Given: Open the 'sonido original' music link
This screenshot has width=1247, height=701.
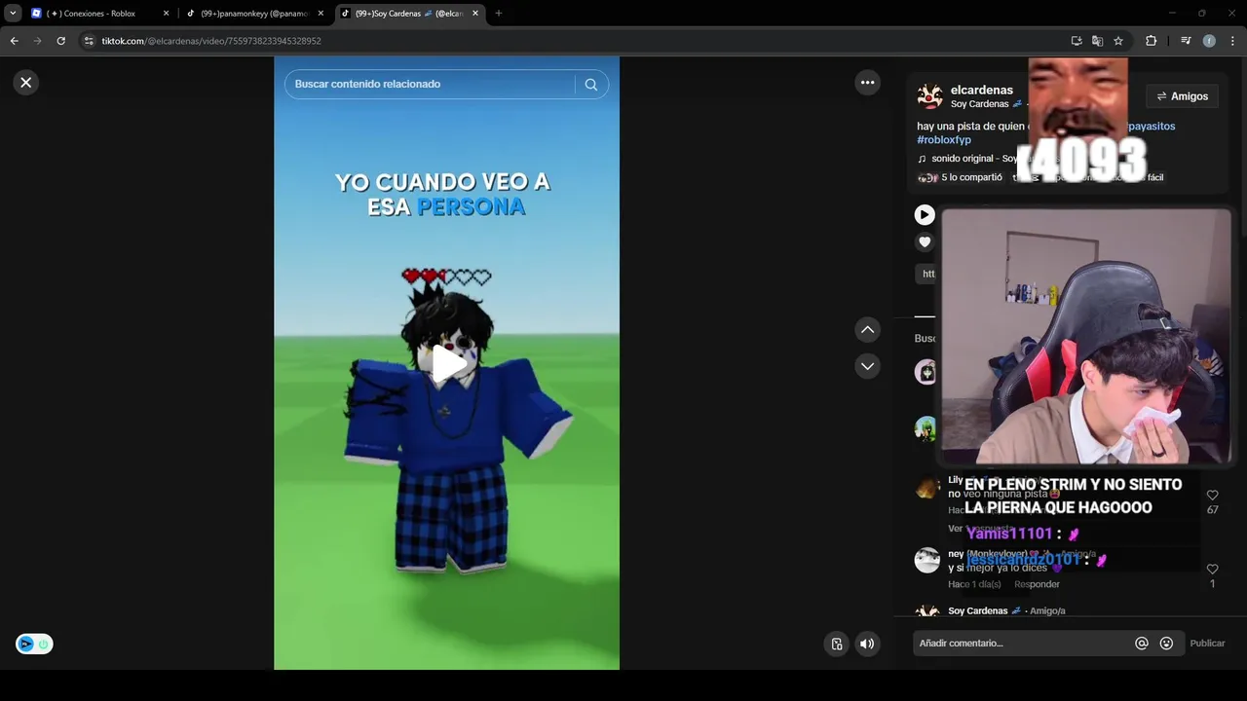Looking at the screenshot, I should [x=962, y=159].
